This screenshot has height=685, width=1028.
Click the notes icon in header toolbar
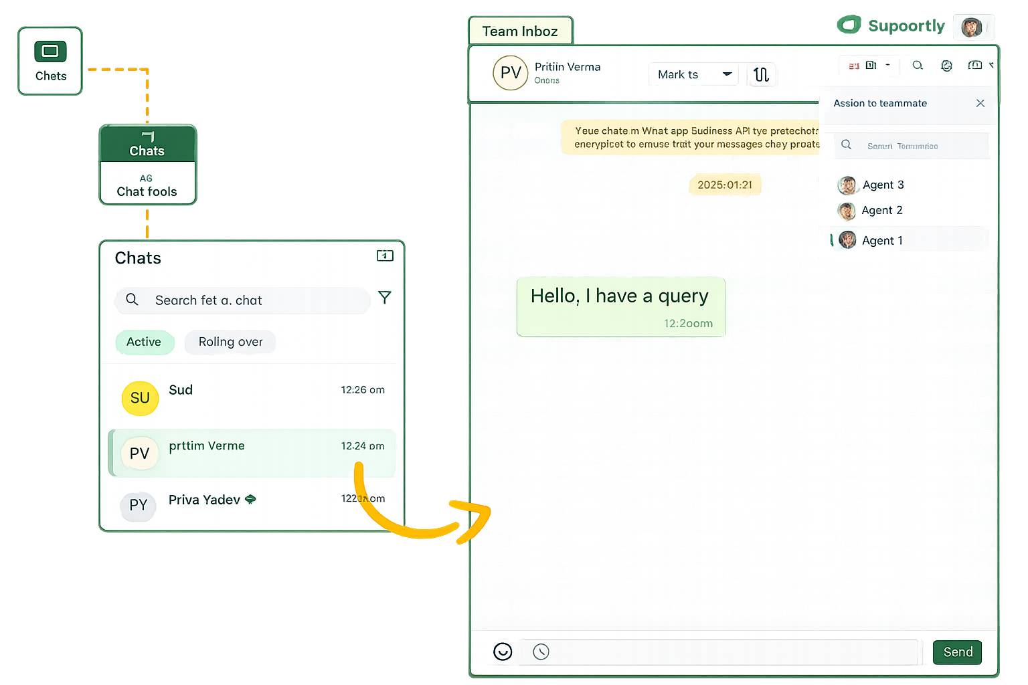click(x=871, y=66)
